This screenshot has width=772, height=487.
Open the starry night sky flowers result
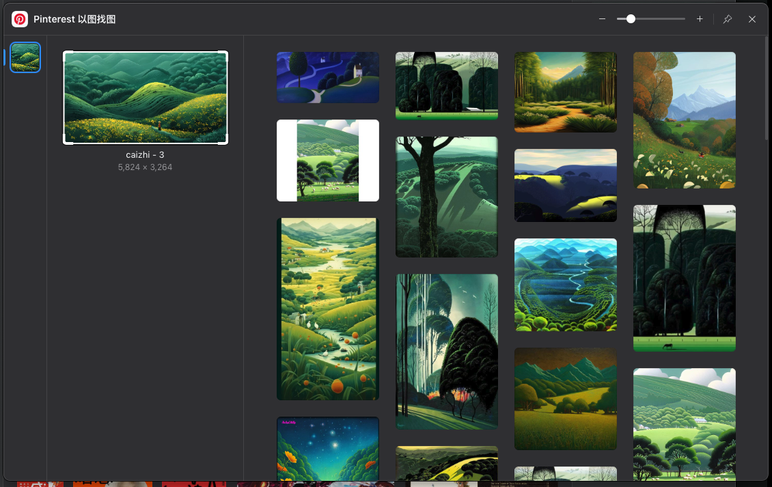tap(328, 449)
